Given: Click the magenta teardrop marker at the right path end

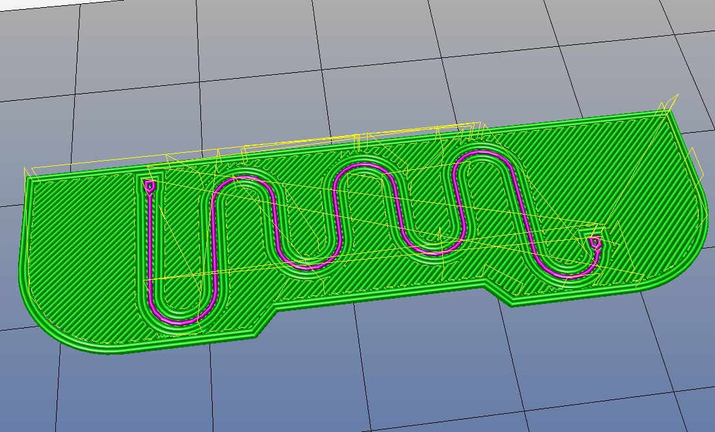Looking at the screenshot, I should click(594, 243).
